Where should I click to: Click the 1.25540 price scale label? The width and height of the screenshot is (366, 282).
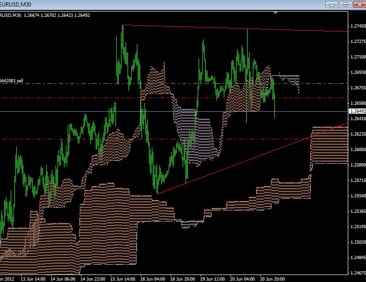point(358,196)
